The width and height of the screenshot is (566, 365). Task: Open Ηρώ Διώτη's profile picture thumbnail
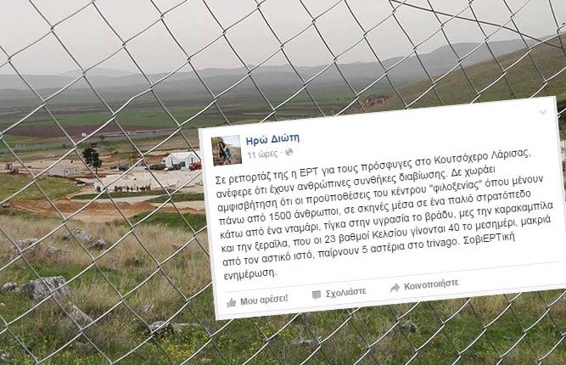(227, 150)
